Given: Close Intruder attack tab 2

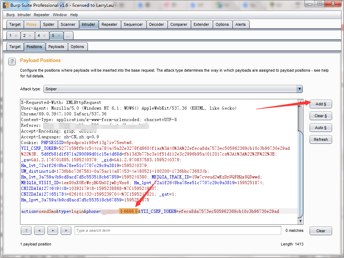Looking at the screenshot, I should pyautogui.click(x=30, y=35).
